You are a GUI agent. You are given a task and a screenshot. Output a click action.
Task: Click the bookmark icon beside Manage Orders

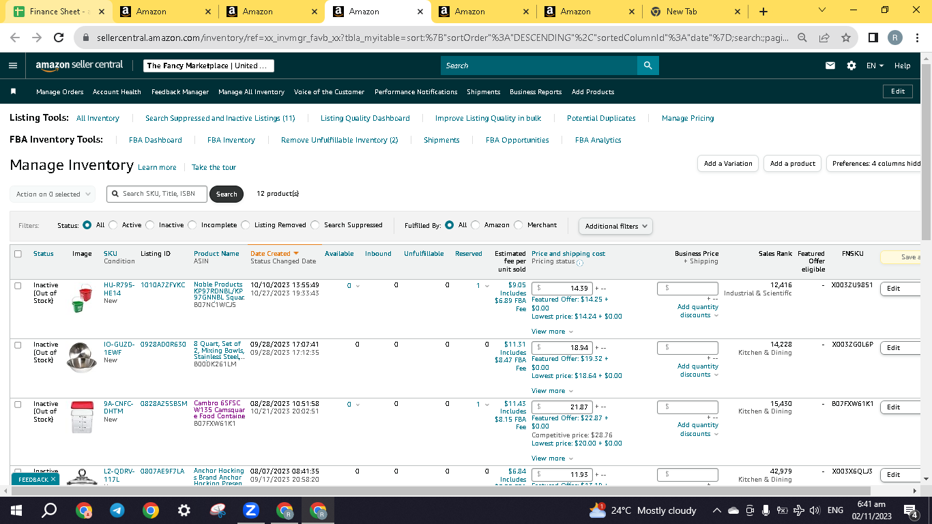(13, 91)
